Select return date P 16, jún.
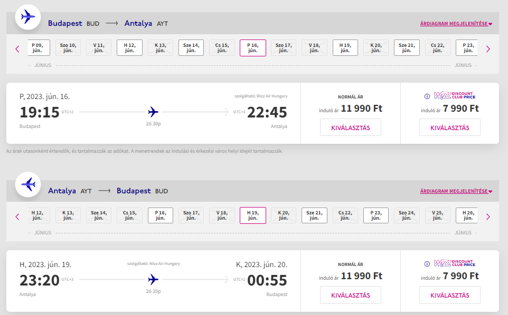 [161, 215]
